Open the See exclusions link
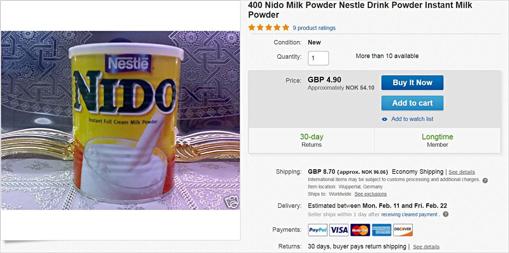The height and width of the screenshot is (253, 509). tap(370, 194)
